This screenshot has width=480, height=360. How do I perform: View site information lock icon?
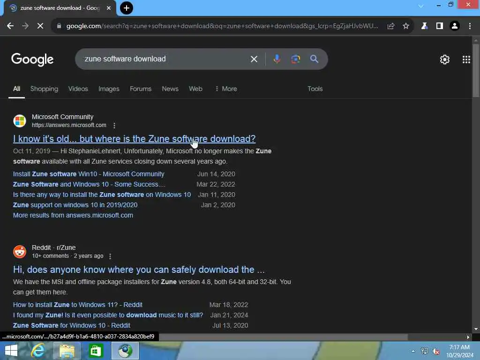tap(59, 26)
